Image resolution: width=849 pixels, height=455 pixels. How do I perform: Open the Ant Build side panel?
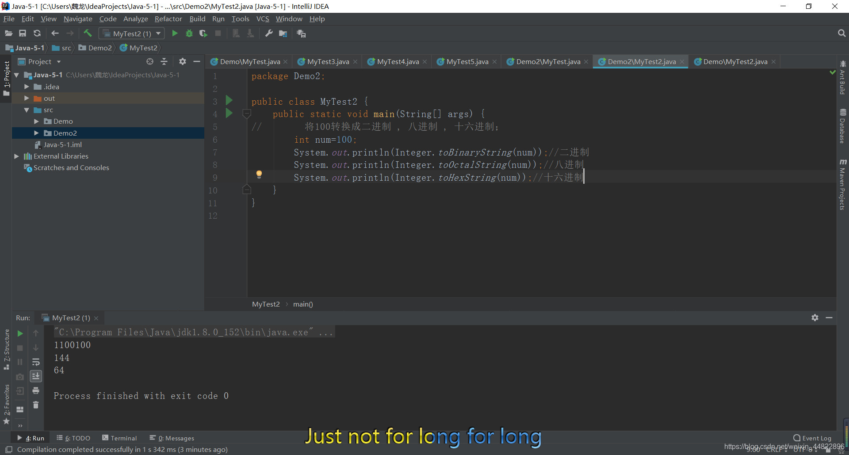pyautogui.click(x=843, y=77)
